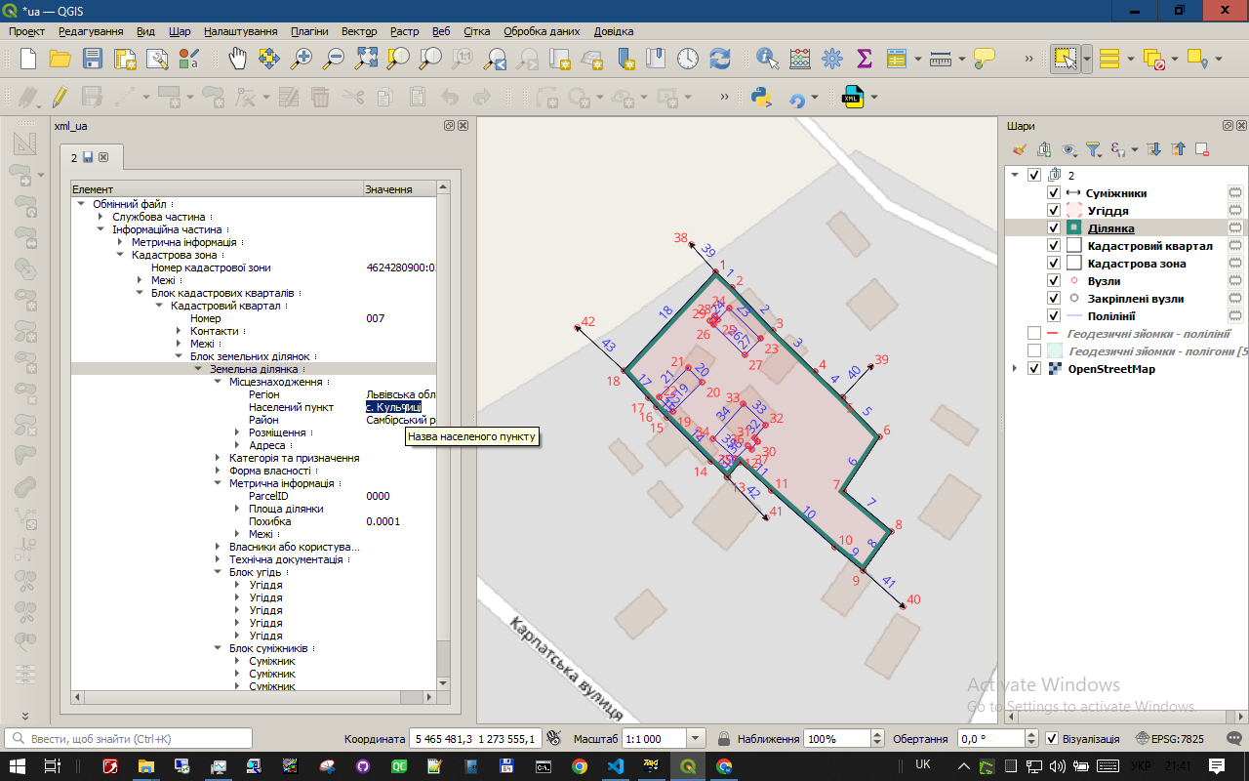
Task: Disable the Візуалізація render checkbox
Action: click(x=1052, y=739)
